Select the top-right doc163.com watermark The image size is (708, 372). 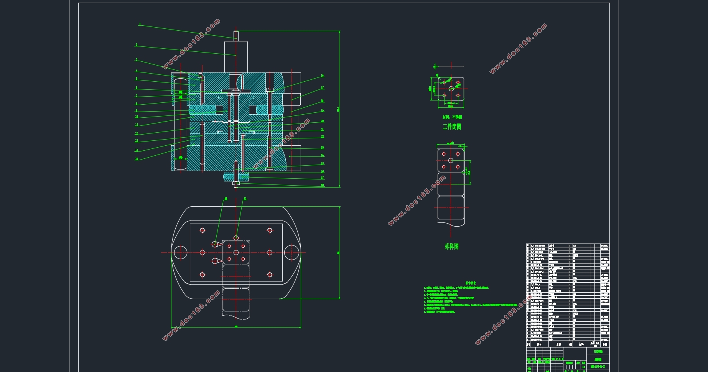518,49
